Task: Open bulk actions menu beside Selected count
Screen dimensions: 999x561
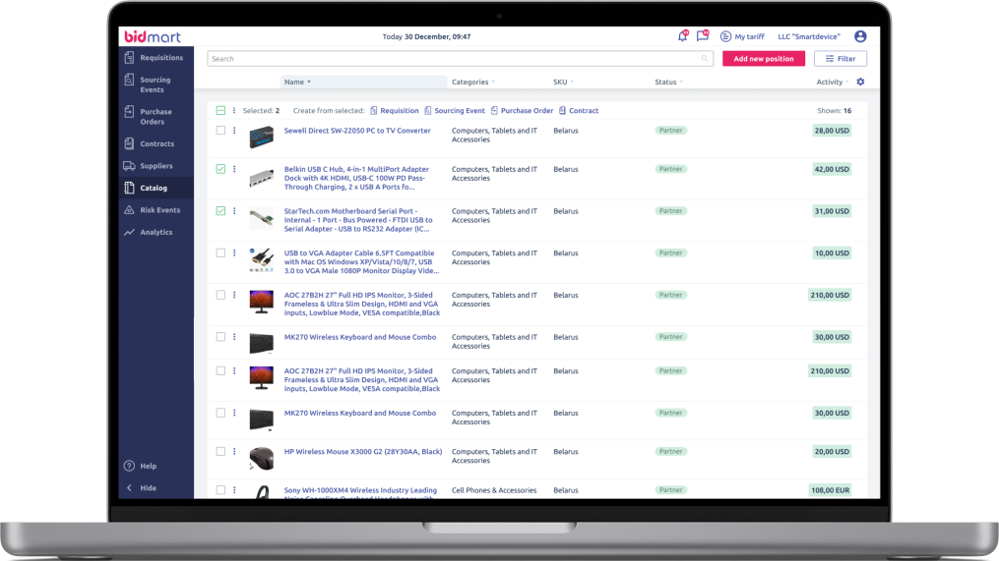Action: point(234,111)
